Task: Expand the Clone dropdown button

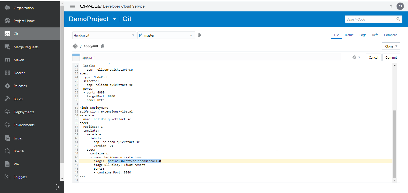Action: [391, 46]
